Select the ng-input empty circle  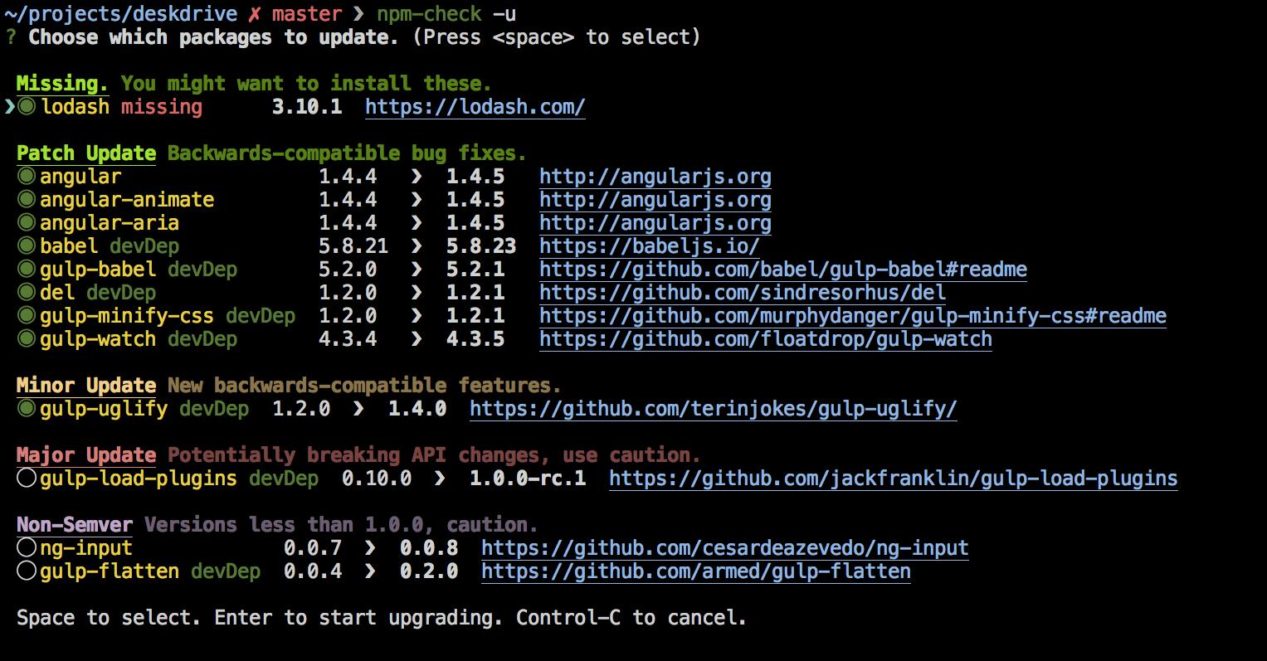pyautogui.click(x=27, y=548)
